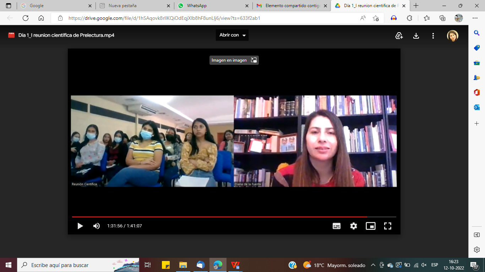The width and height of the screenshot is (485, 272).
Task: Open the Edge settings and more menu
Action: point(475,18)
